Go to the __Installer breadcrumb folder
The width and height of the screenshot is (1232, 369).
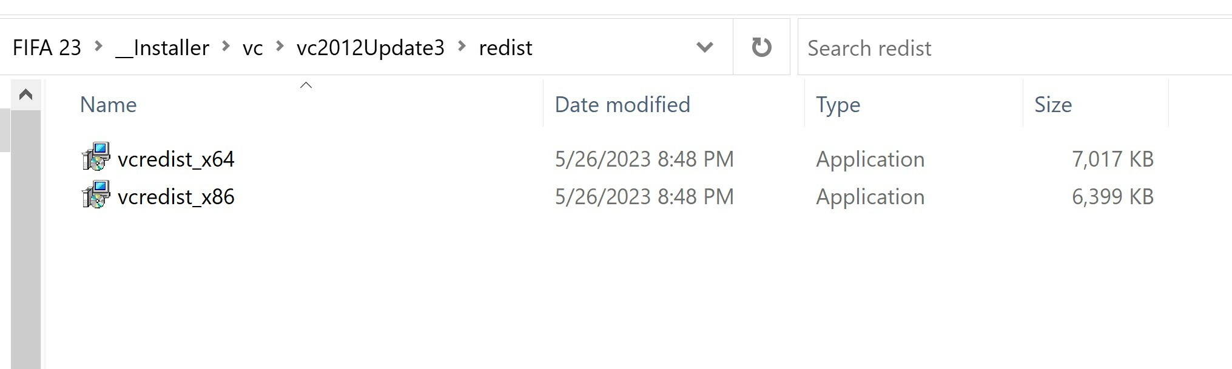162,47
